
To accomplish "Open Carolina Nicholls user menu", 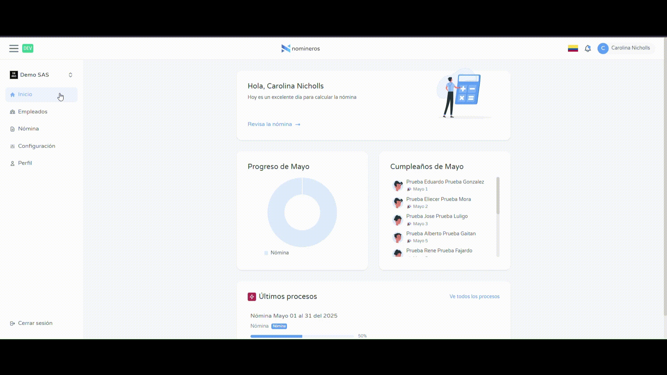I will pos(630,48).
